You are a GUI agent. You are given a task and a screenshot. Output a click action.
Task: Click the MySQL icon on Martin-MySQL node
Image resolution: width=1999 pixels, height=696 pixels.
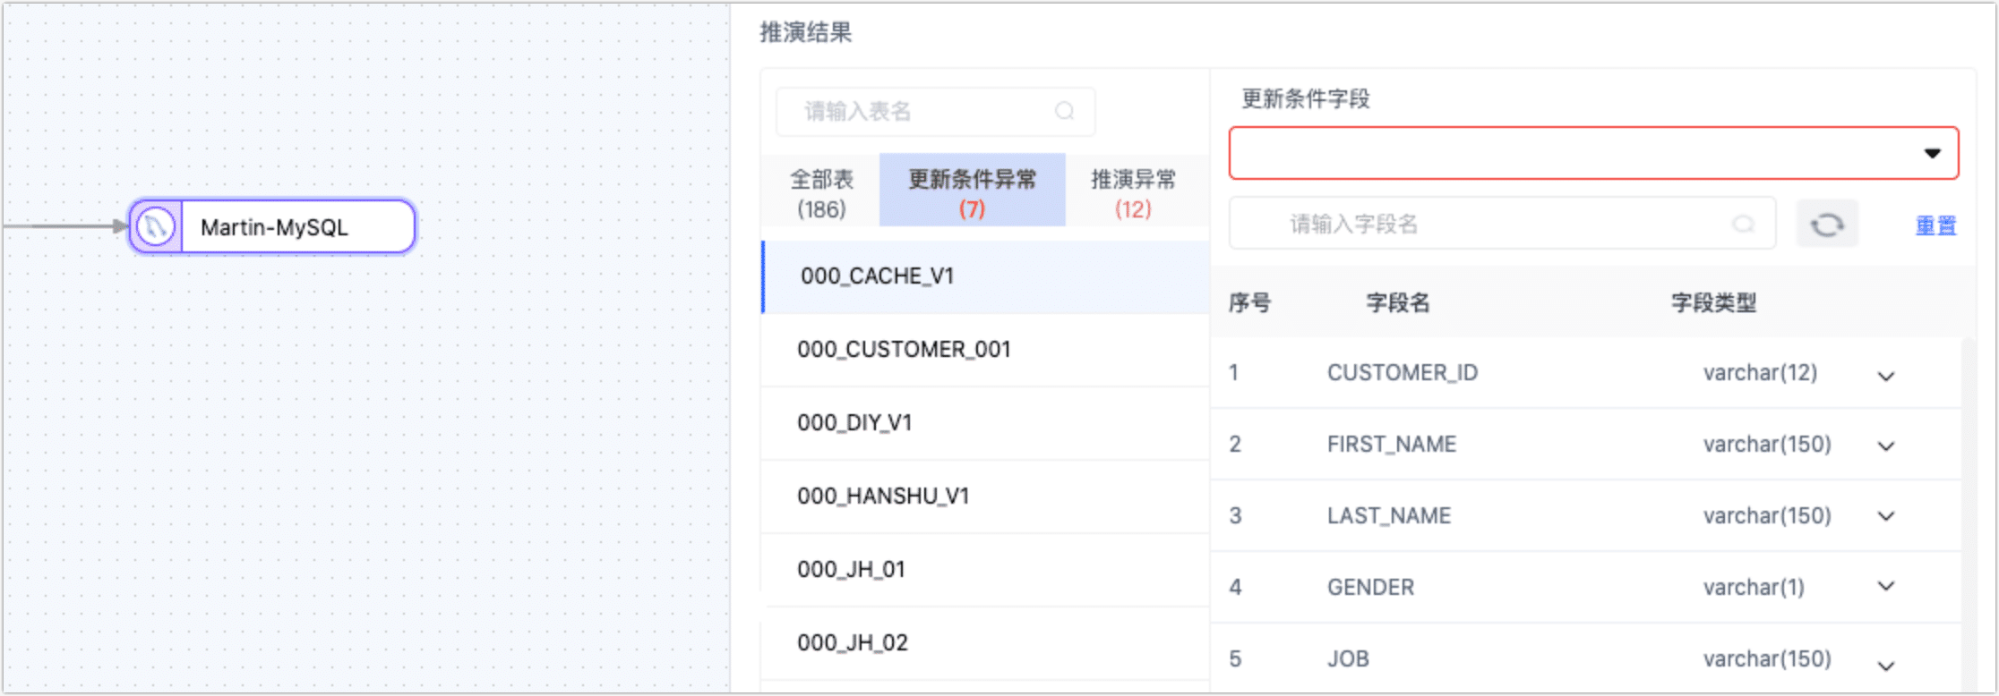(x=156, y=226)
